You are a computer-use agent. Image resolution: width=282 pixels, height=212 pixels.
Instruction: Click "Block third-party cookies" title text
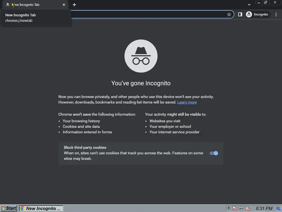(85, 147)
